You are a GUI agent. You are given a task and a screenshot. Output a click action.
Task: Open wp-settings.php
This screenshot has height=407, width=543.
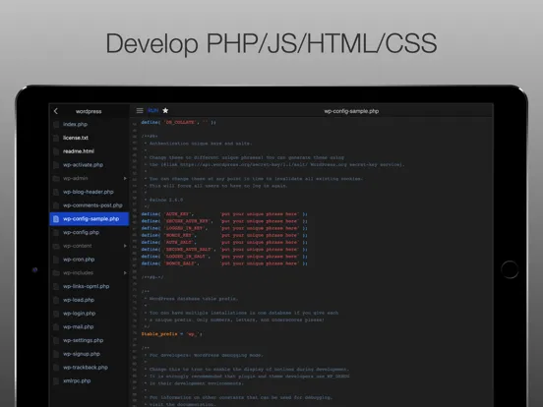point(90,340)
